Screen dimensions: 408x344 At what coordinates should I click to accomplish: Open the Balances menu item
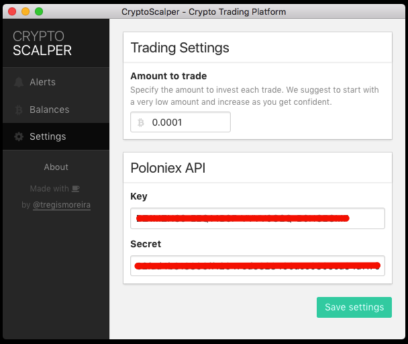(56, 110)
